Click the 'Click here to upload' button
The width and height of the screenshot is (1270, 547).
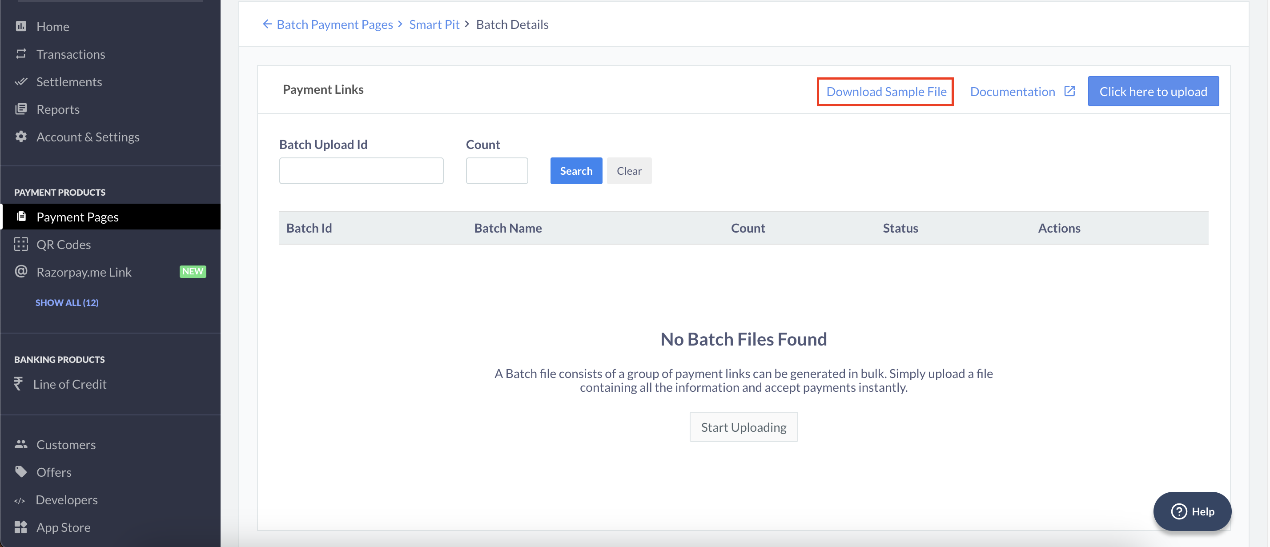[1153, 91]
